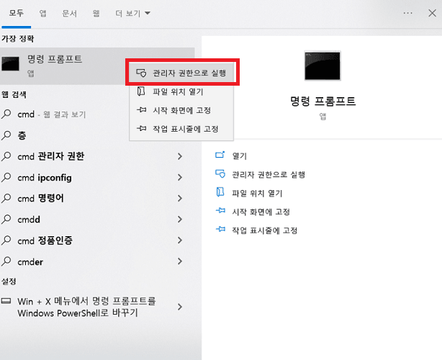This screenshot has height=360, width=442.
Task: Expand arrow for cmd ipconfig
Action: click(x=180, y=177)
